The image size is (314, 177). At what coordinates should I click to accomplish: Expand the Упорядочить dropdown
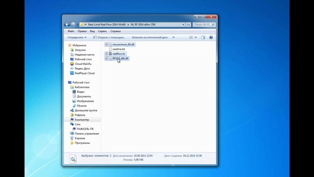pos(77,37)
